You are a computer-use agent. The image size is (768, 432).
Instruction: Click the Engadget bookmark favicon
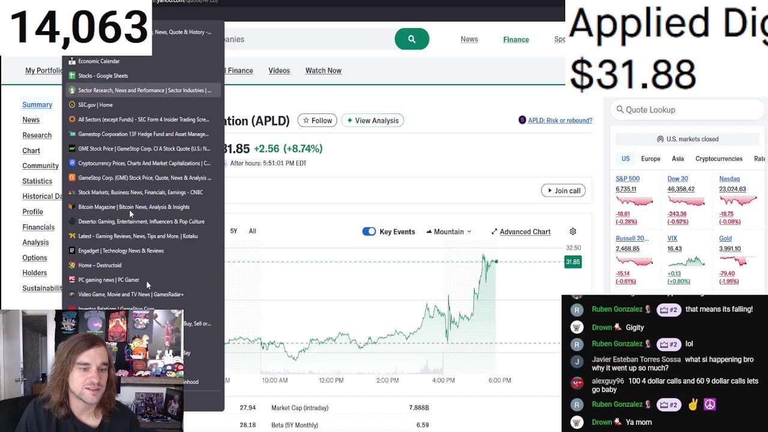72,251
